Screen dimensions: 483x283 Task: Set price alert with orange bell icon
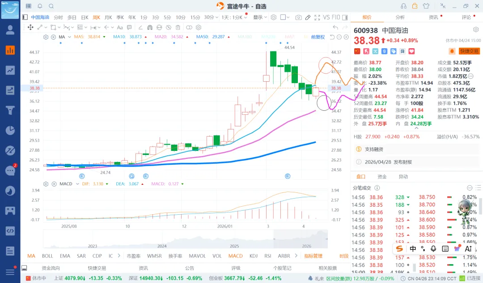point(452,51)
